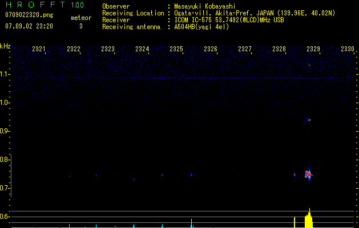359x228 pixels.
Task: Click the Receiving Location label
Action: (133, 13)
